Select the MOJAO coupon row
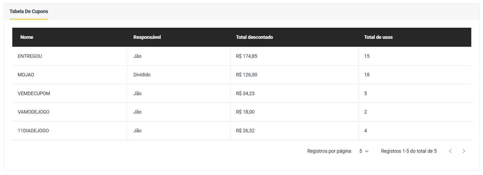Screen dimensions: 483x175 click(x=26, y=75)
